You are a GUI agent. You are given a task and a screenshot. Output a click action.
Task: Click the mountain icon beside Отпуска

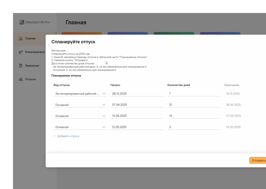[x=21, y=79]
